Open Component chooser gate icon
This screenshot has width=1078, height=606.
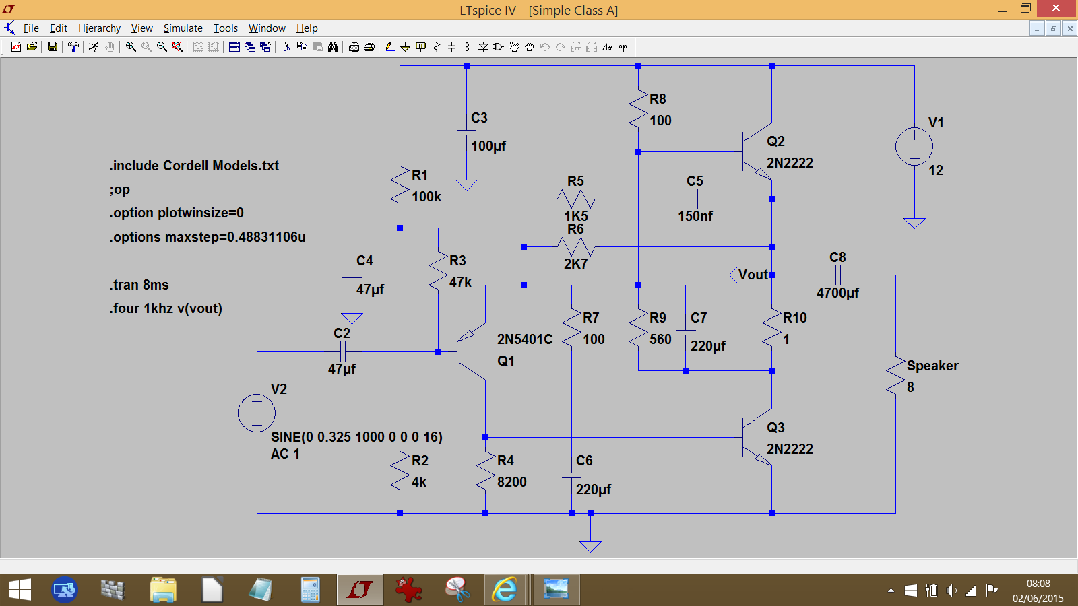499,46
